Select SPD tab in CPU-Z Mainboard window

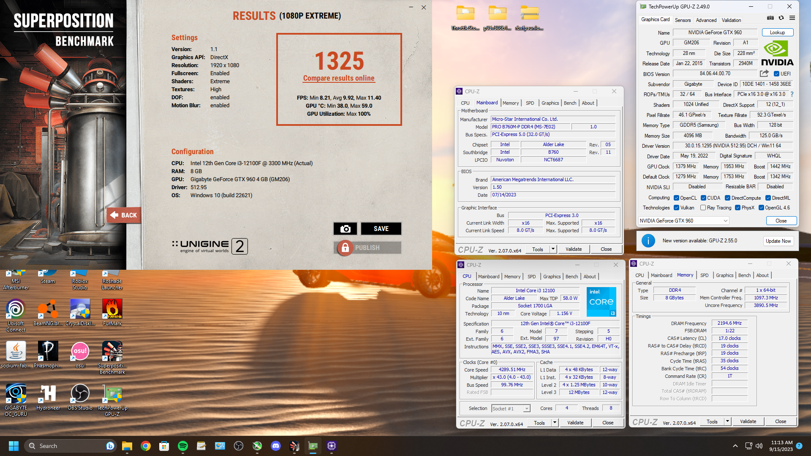coord(530,103)
